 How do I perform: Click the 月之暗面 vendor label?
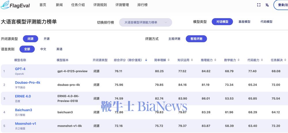[20, 129]
